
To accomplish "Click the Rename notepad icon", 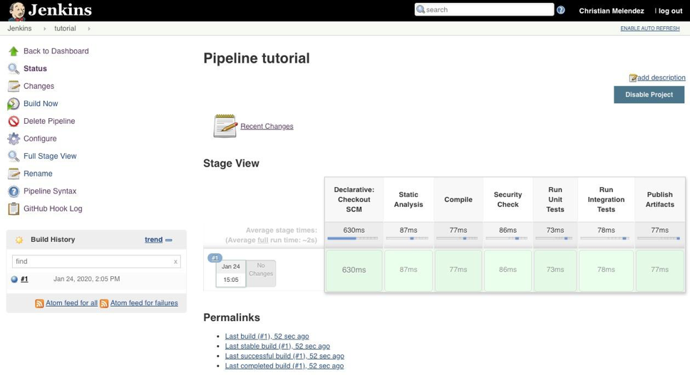I will (x=14, y=174).
